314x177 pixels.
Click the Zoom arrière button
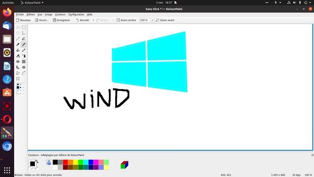coord(126,20)
